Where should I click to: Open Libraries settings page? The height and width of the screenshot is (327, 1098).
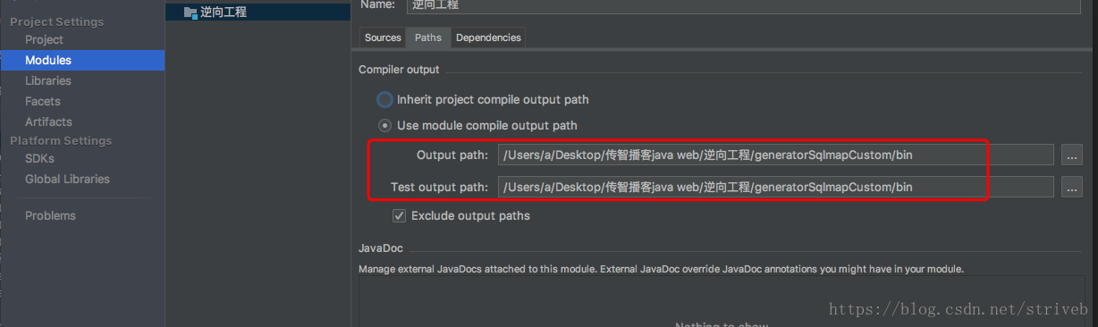tap(47, 80)
